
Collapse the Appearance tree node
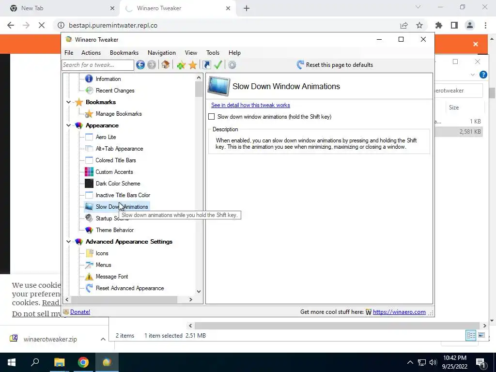click(68, 125)
